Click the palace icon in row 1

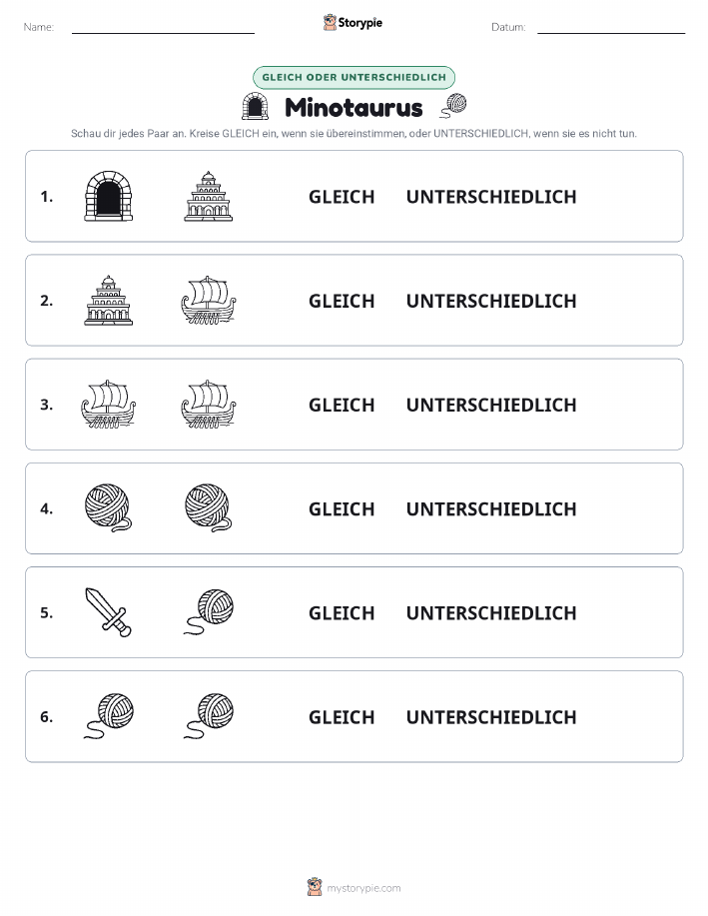(x=209, y=196)
